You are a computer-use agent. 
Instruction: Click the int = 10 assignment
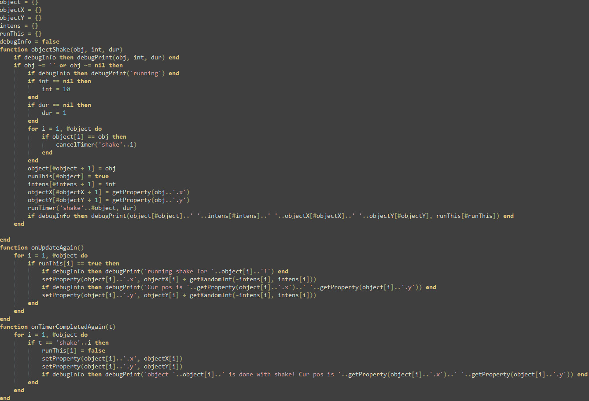[x=55, y=89]
